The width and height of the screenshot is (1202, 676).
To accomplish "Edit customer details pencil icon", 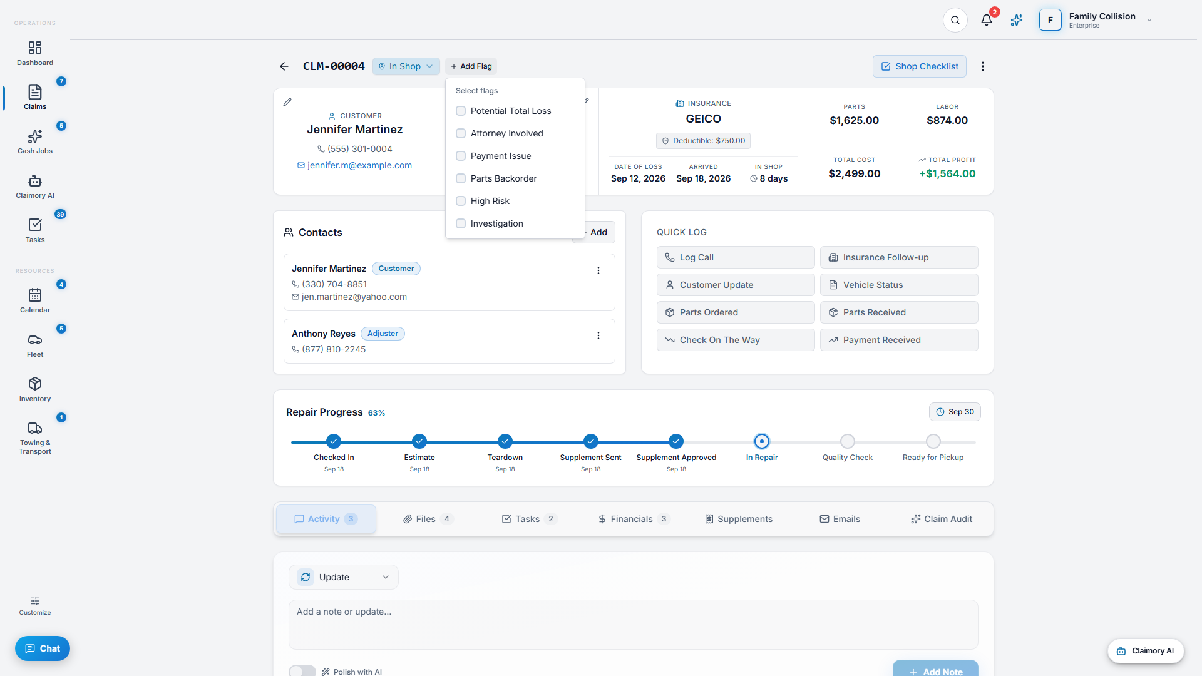I will click(287, 102).
